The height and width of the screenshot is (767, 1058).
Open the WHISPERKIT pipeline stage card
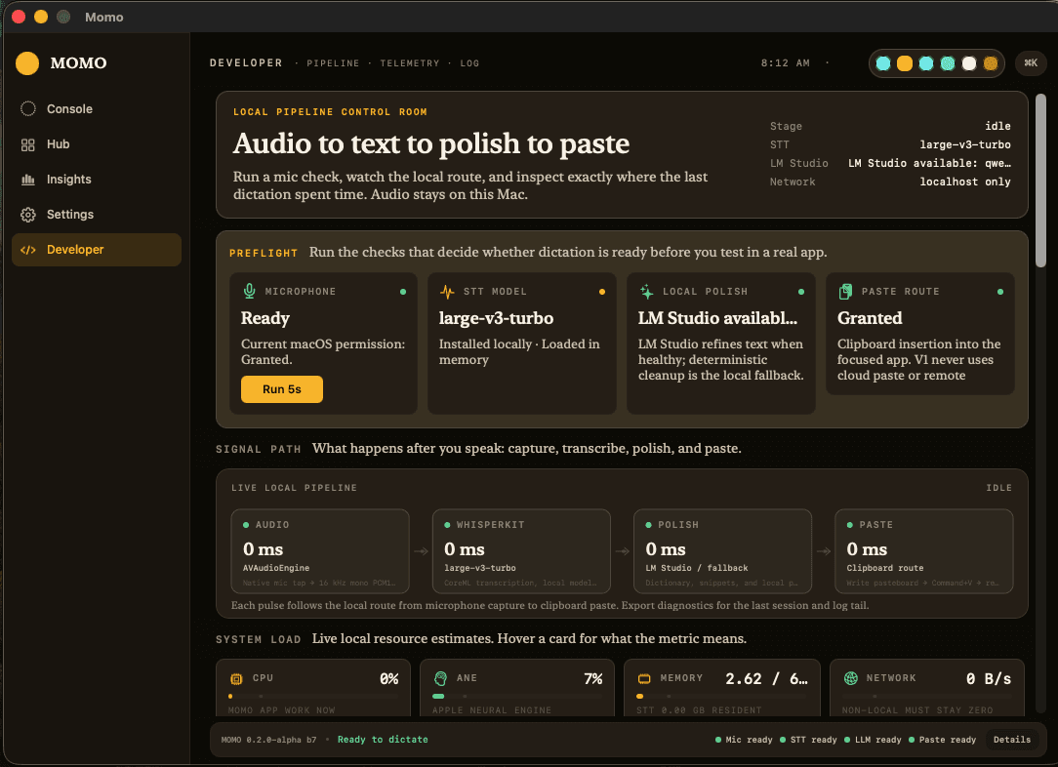[x=521, y=551]
